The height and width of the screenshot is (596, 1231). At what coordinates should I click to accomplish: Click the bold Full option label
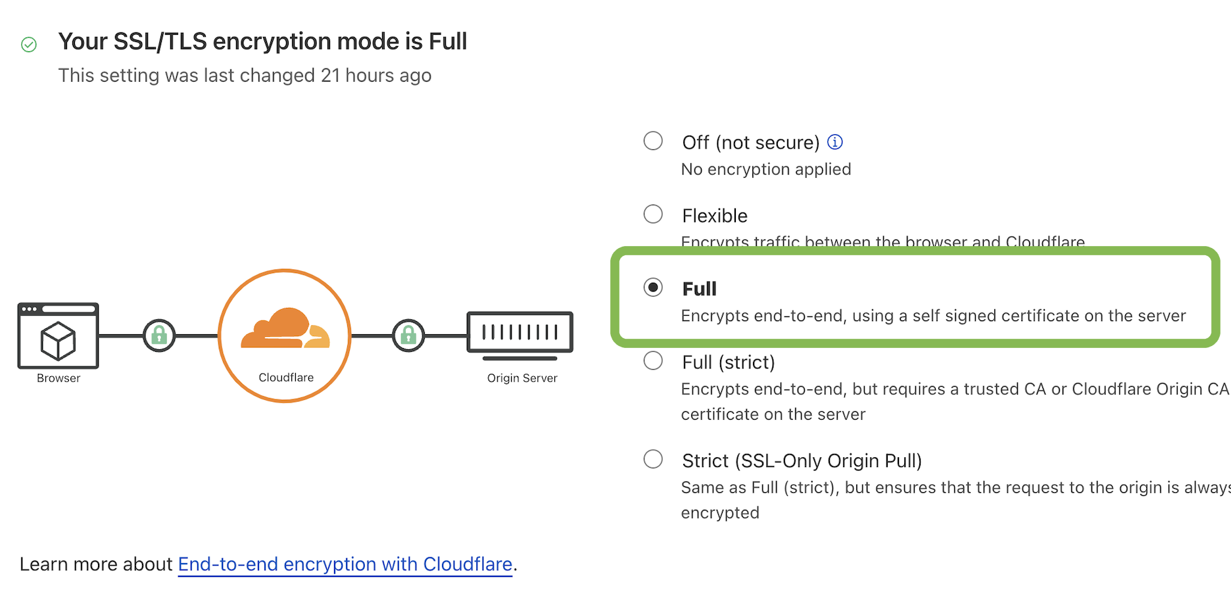[699, 289]
